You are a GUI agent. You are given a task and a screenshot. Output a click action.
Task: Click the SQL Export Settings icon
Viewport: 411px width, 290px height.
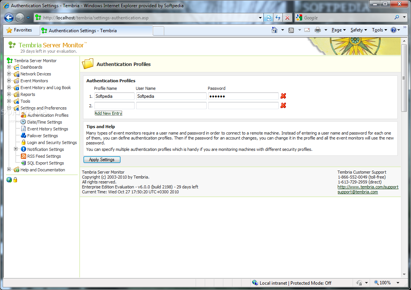[24, 163]
